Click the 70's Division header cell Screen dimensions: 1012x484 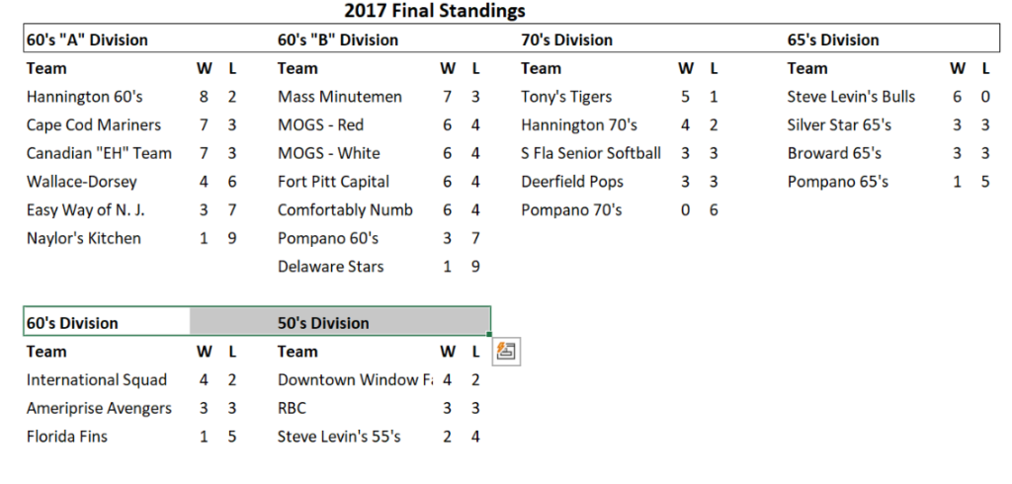(566, 40)
